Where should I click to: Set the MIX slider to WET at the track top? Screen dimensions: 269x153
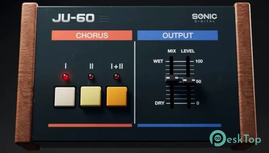[171, 61]
